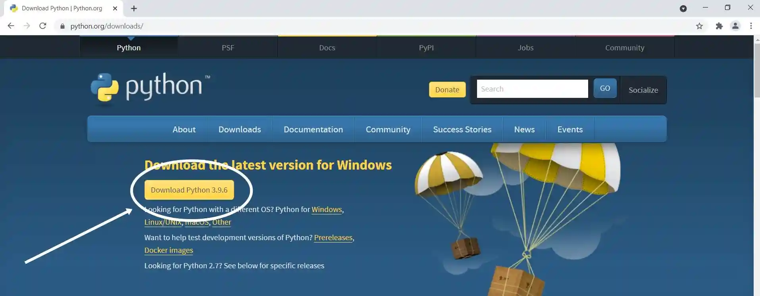This screenshot has width=760, height=296.
Task: Open the Downloads menu item
Action: click(240, 130)
